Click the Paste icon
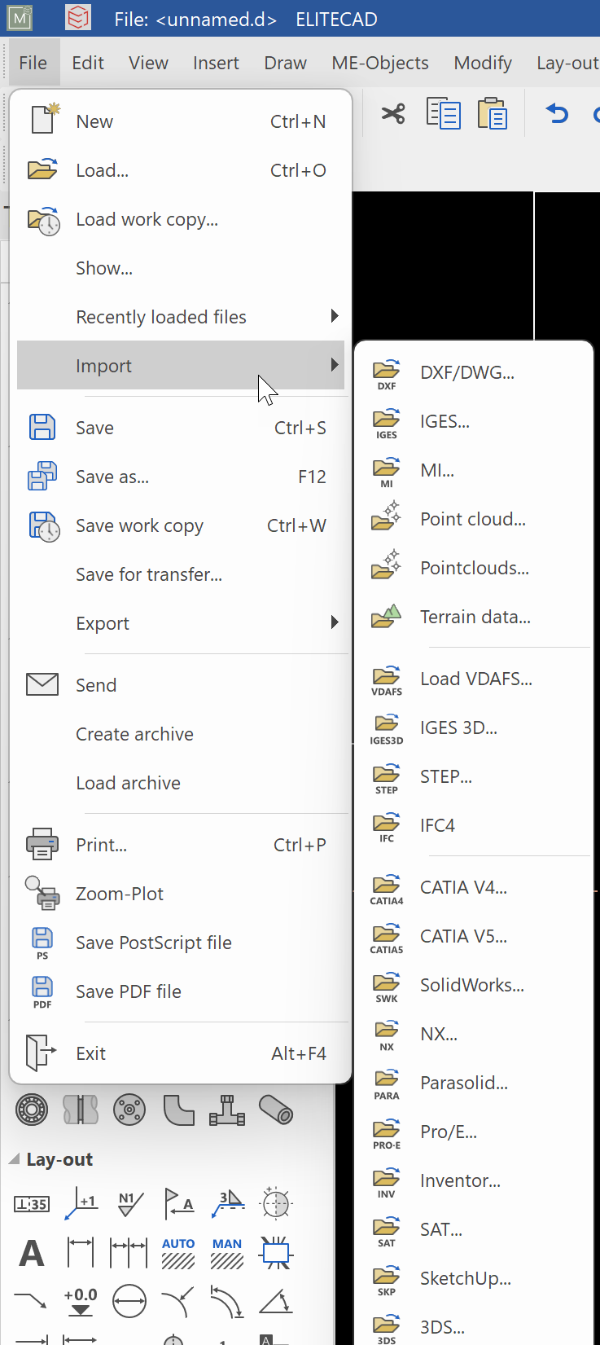This screenshot has width=600, height=1345. pyautogui.click(x=492, y=113)
